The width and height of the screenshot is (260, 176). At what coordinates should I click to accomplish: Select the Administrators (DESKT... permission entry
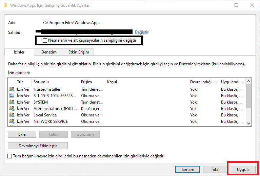tap(127, 109)
